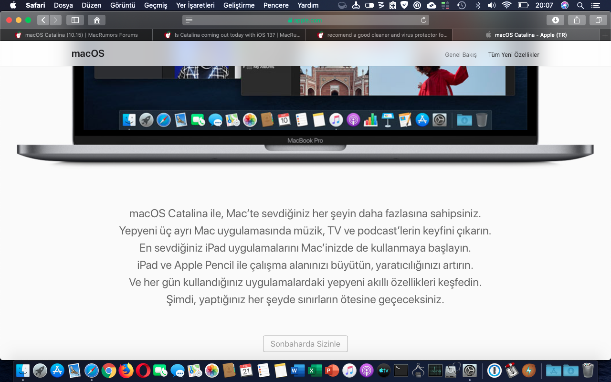Open the Geçmiş menu

156,5
